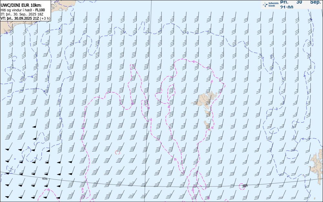
Task: Select the title 'UWC/DINI EUR 10km:'
Action: coord(21,5)
